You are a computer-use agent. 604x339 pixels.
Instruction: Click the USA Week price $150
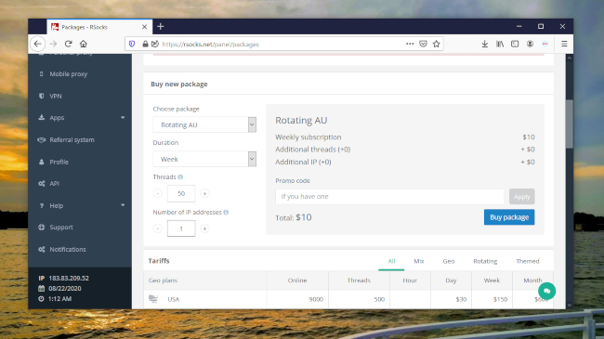[500, 299]
